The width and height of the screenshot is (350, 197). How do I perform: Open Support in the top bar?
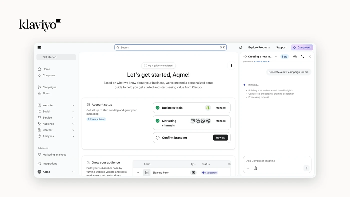coord(281,47)
